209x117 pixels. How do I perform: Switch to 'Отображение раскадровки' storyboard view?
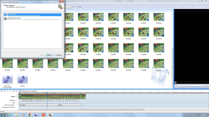tap(29, 91)
